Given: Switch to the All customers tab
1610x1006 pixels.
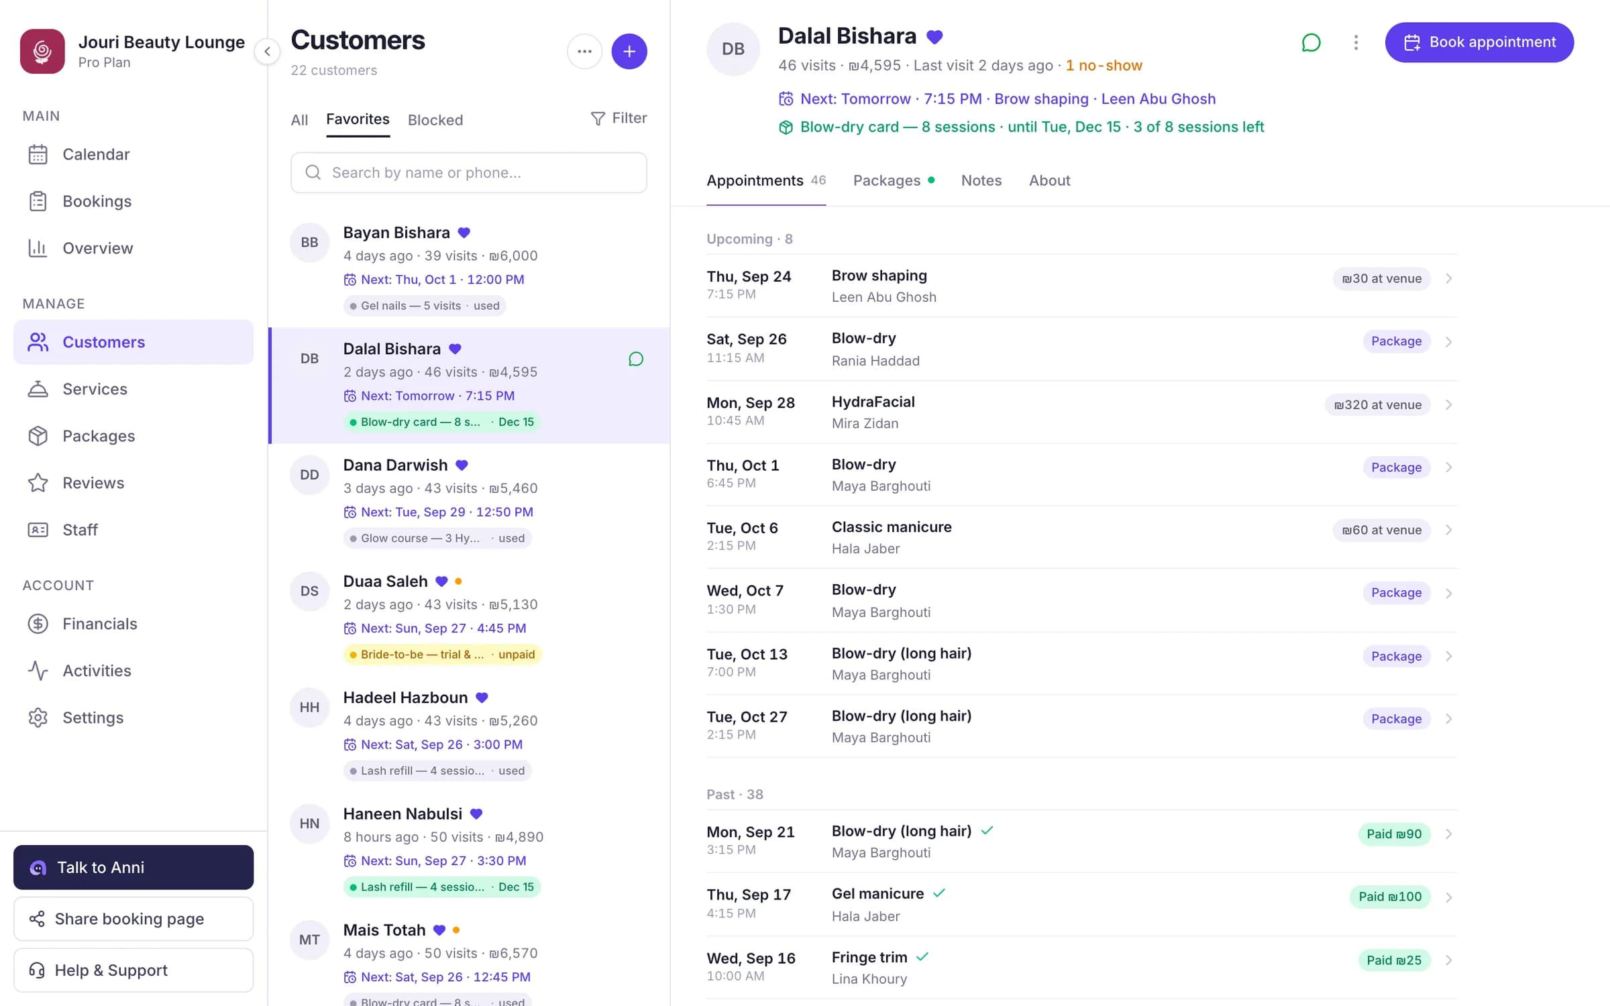Looking at the screenshot, I should (299, 120).
